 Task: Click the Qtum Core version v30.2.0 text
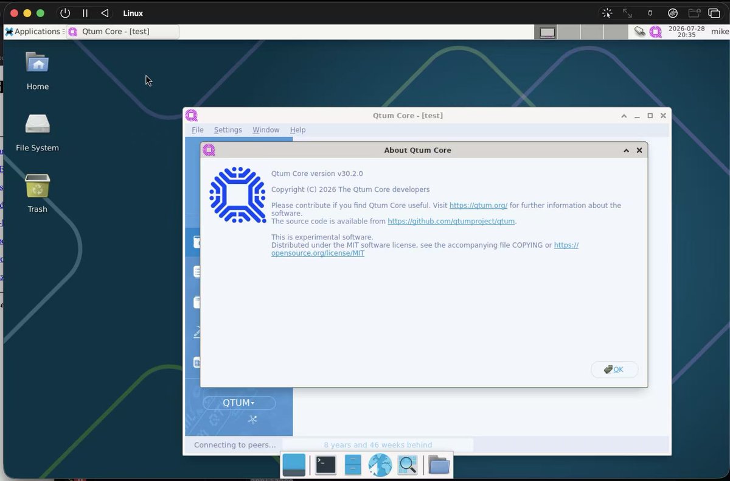(317, 174)
